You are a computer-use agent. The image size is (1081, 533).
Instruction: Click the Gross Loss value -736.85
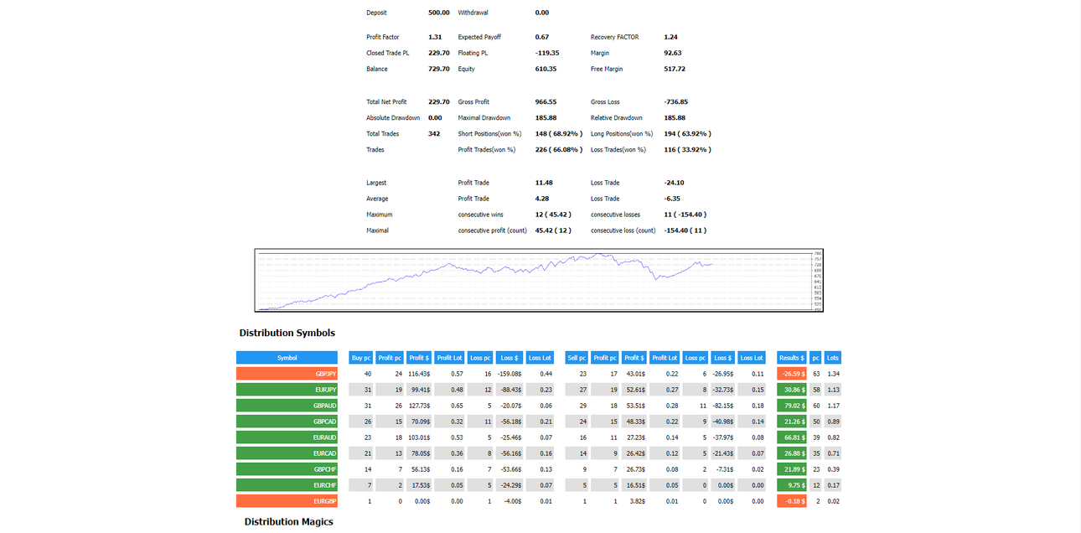click(676, 101)
